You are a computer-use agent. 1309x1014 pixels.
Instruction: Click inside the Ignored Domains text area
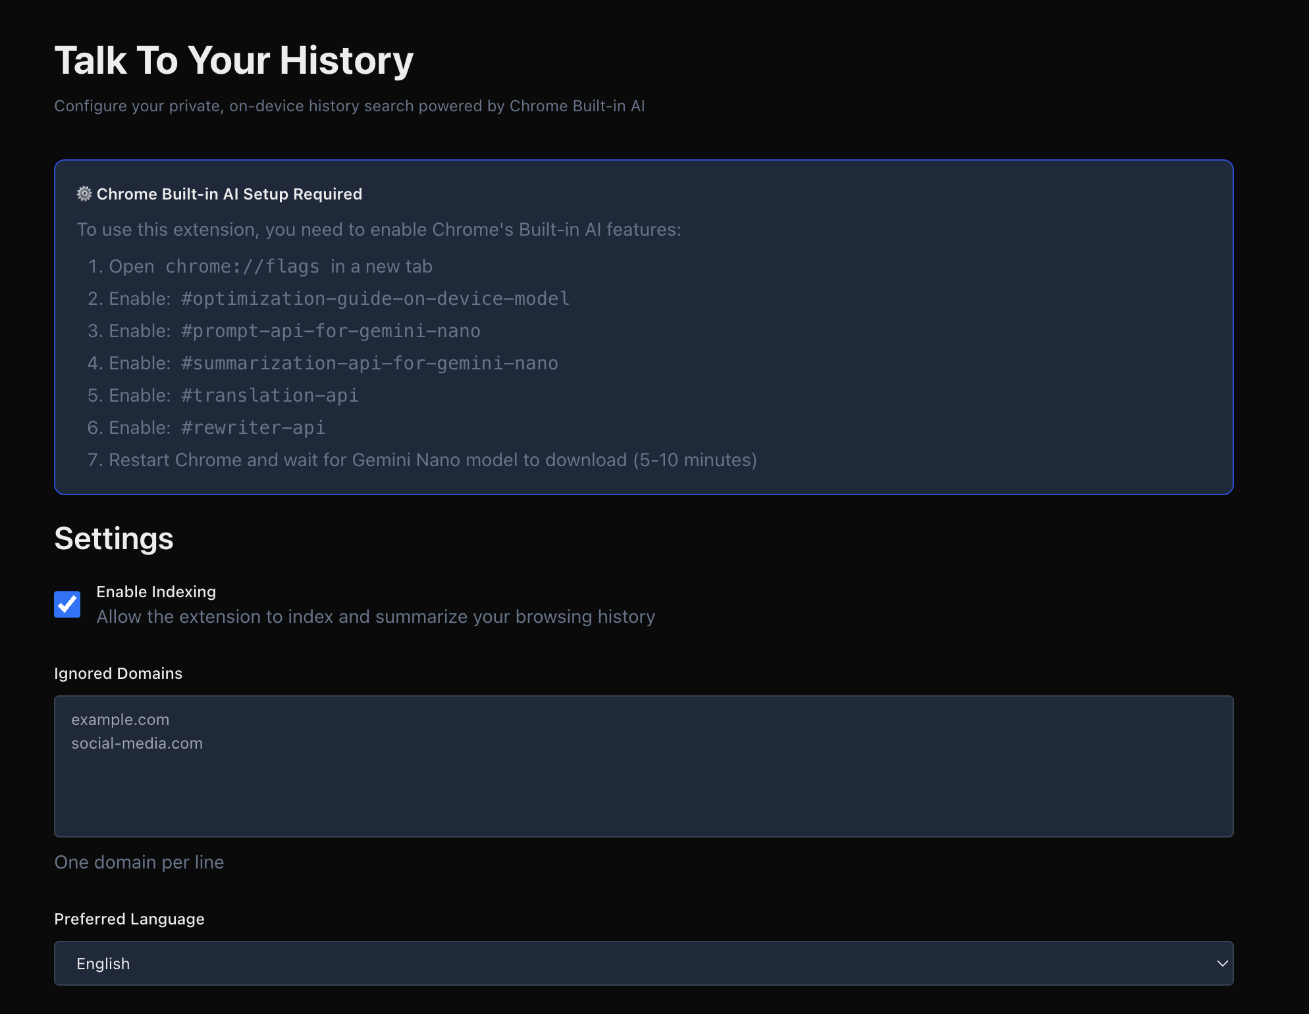tap(643, 784)
